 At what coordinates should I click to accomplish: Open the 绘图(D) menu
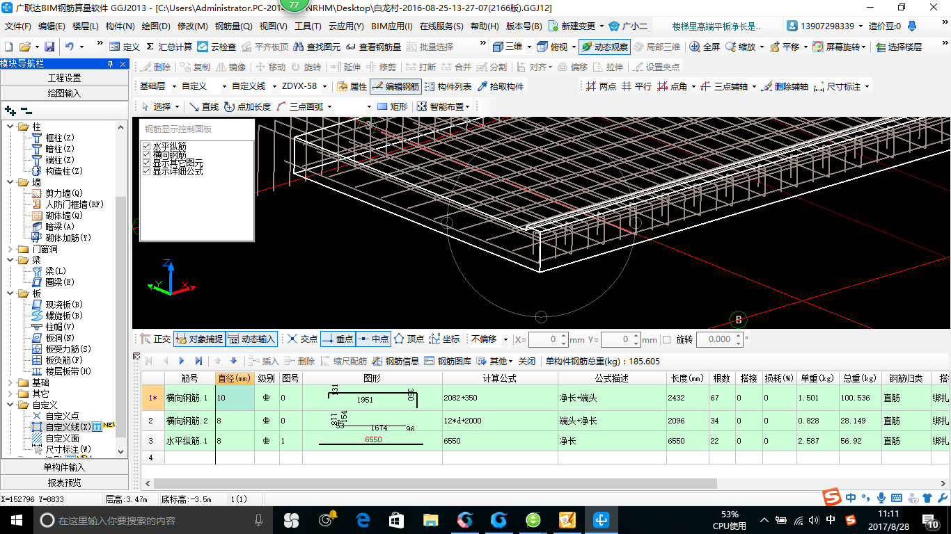pyautogui.click(x=156, y=26)
